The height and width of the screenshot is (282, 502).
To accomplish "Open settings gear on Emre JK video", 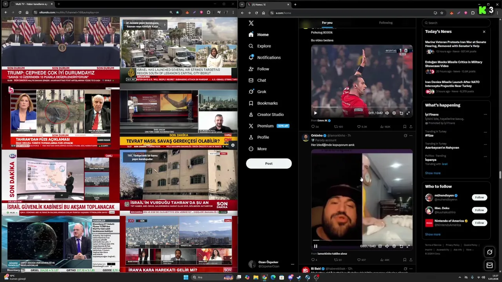I will coord(394,113).
